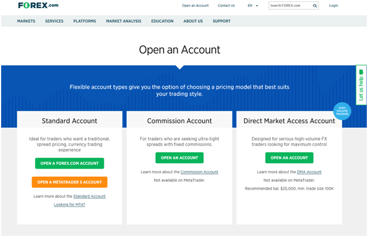Screen dimensions: 368x237
Task: Click the Login link
Action: pyautogui.click(x=333, y=6)
